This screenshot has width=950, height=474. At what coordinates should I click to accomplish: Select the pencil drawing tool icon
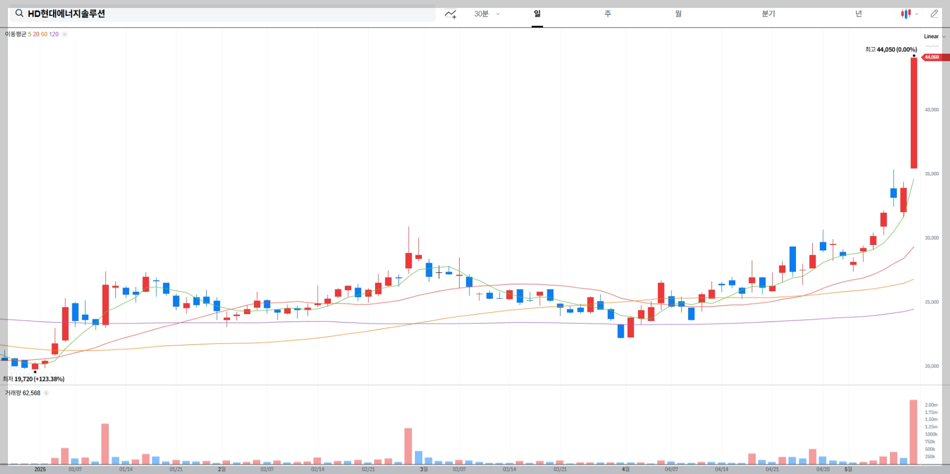(x=934, y=14)
